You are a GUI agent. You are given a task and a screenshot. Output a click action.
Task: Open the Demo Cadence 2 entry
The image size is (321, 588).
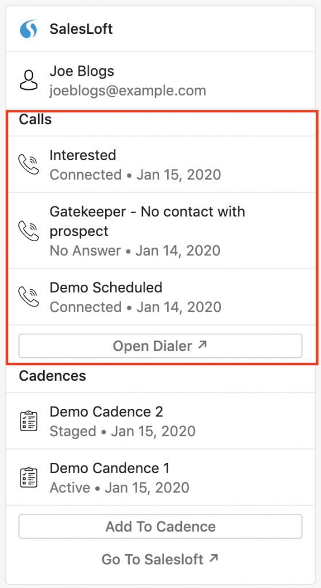click(161, 421)
